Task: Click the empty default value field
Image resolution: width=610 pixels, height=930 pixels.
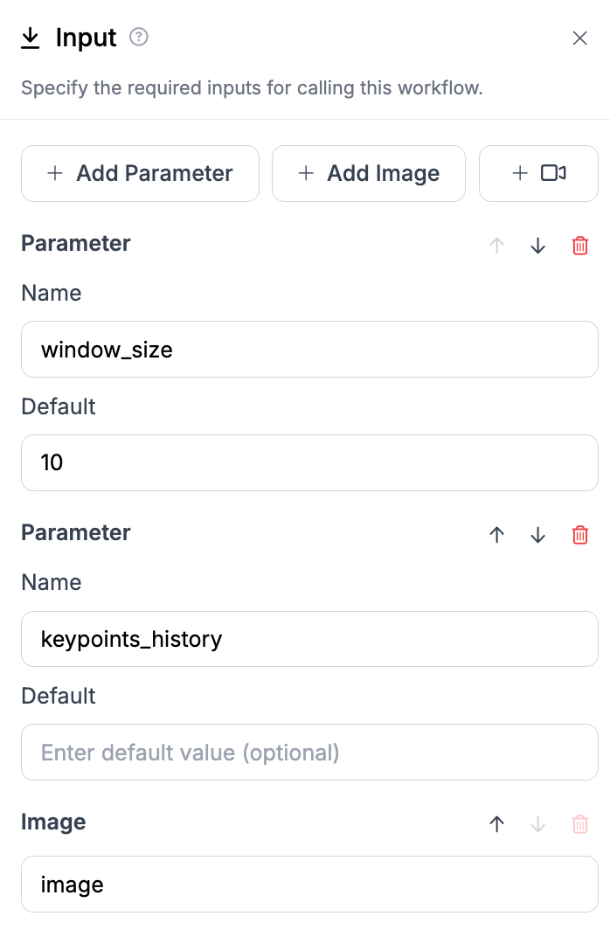Action: (309, 753)
